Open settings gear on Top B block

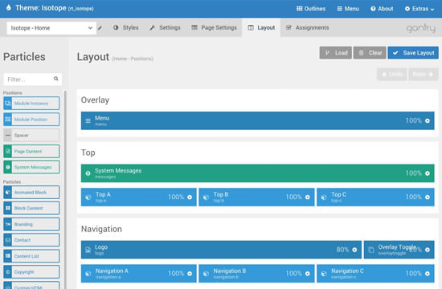coord(308,197)
